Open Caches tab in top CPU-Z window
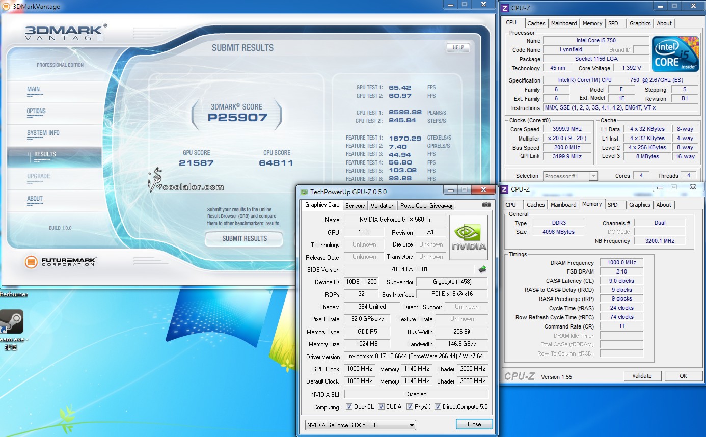Viewport: 706px width, 437px height. [x=536, y=23]
